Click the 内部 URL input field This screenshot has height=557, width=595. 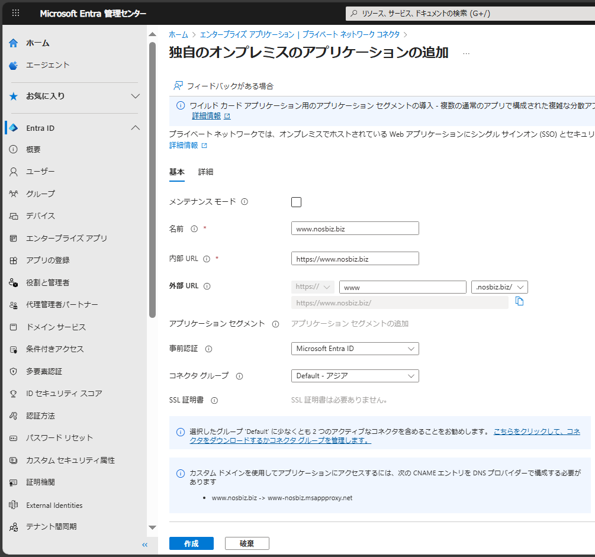pos(355,259)
